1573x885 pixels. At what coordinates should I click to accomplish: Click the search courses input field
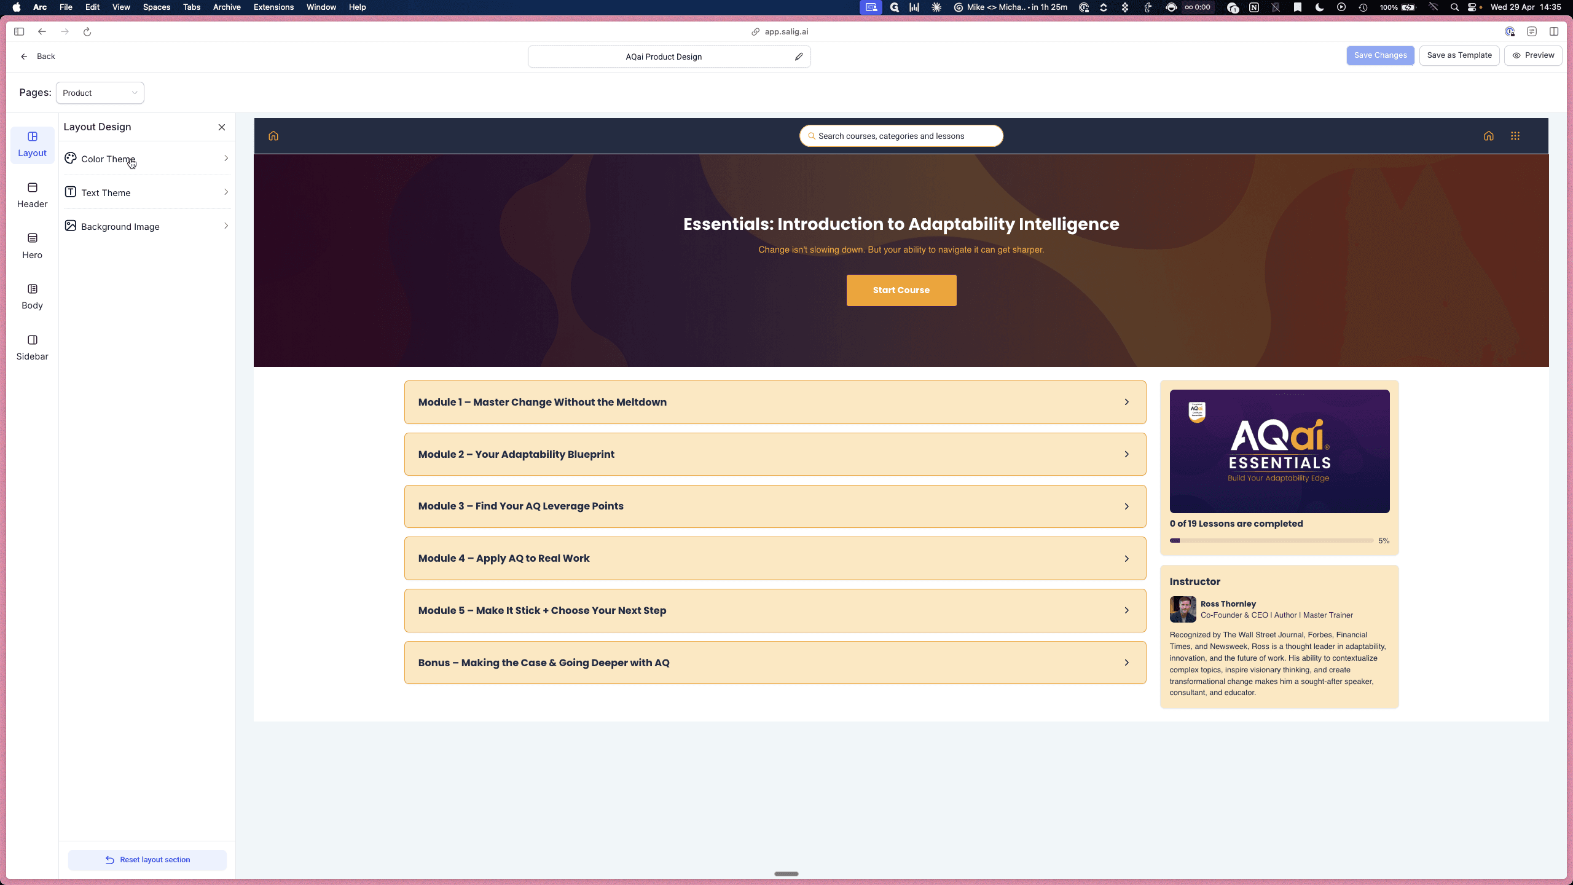point(901,136)
